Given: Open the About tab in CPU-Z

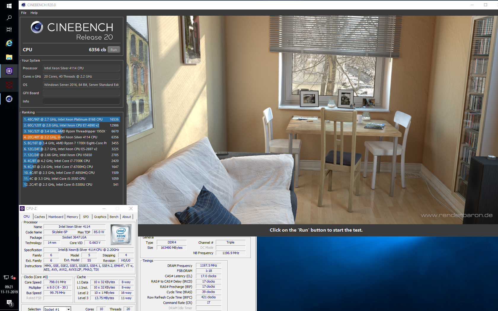Looking at the screenshot, I should [x=127, y=217].
